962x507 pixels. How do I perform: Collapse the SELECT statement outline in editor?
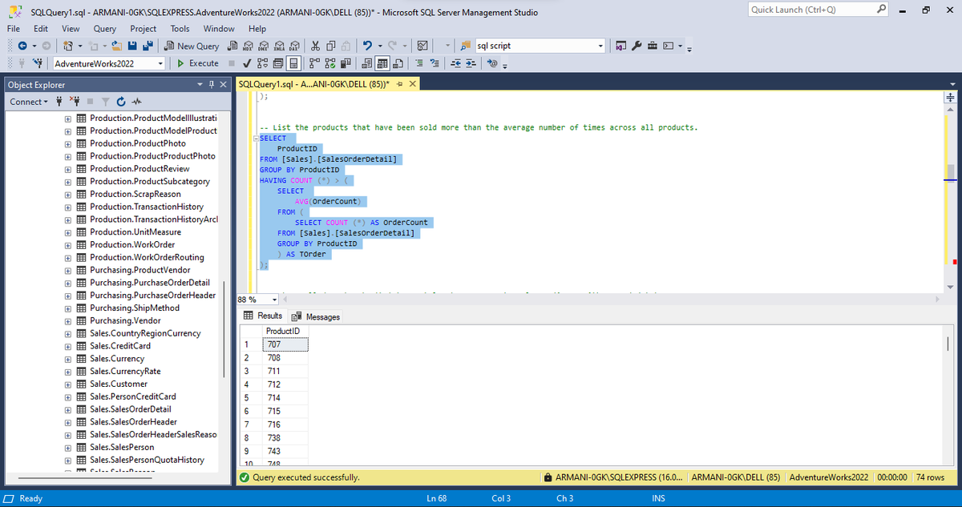(256, 139)
